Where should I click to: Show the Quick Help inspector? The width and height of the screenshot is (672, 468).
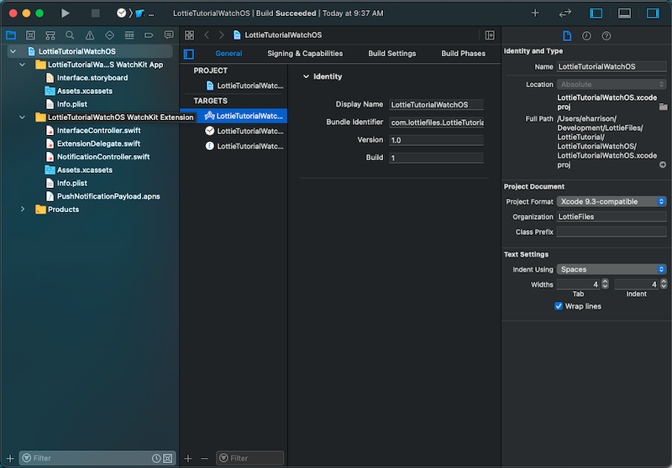pos(606,36)
